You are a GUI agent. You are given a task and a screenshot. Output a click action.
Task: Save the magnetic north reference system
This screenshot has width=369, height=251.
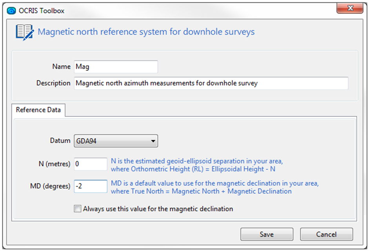[267, 234]
